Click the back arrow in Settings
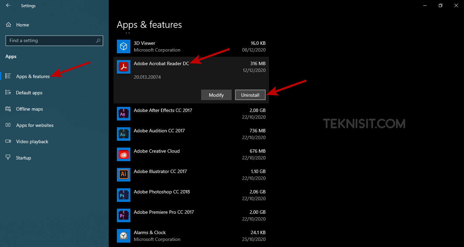Image resolution: width=464 pixels, height=247 pixels. (x=8, y=5)
